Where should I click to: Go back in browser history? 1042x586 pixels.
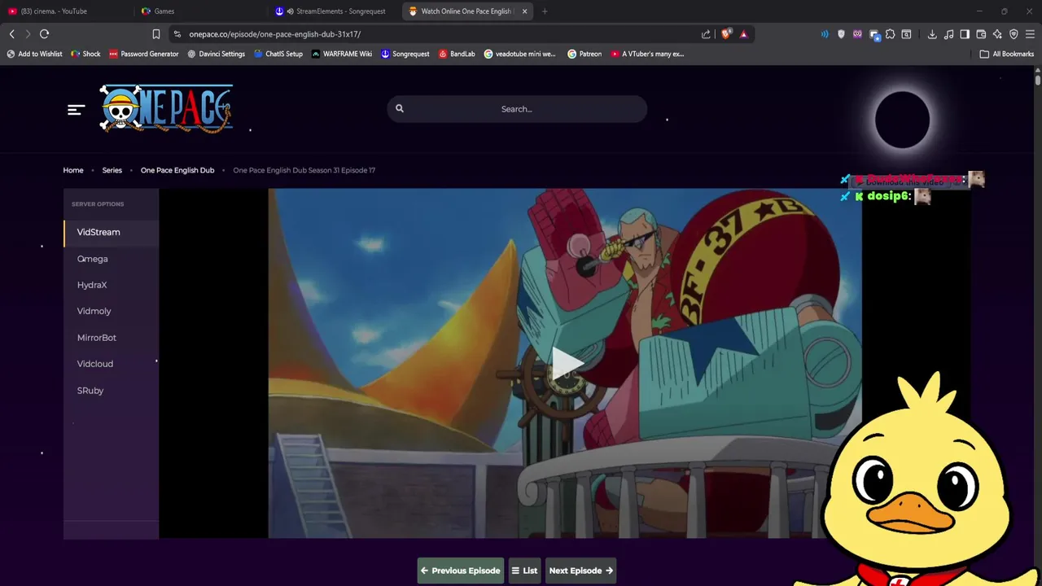11,34
